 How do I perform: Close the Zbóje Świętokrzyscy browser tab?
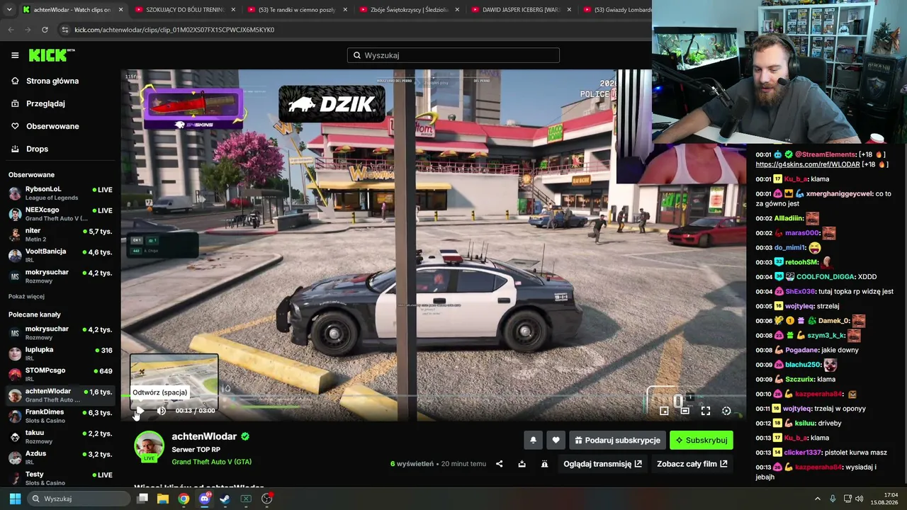[457, 10]
